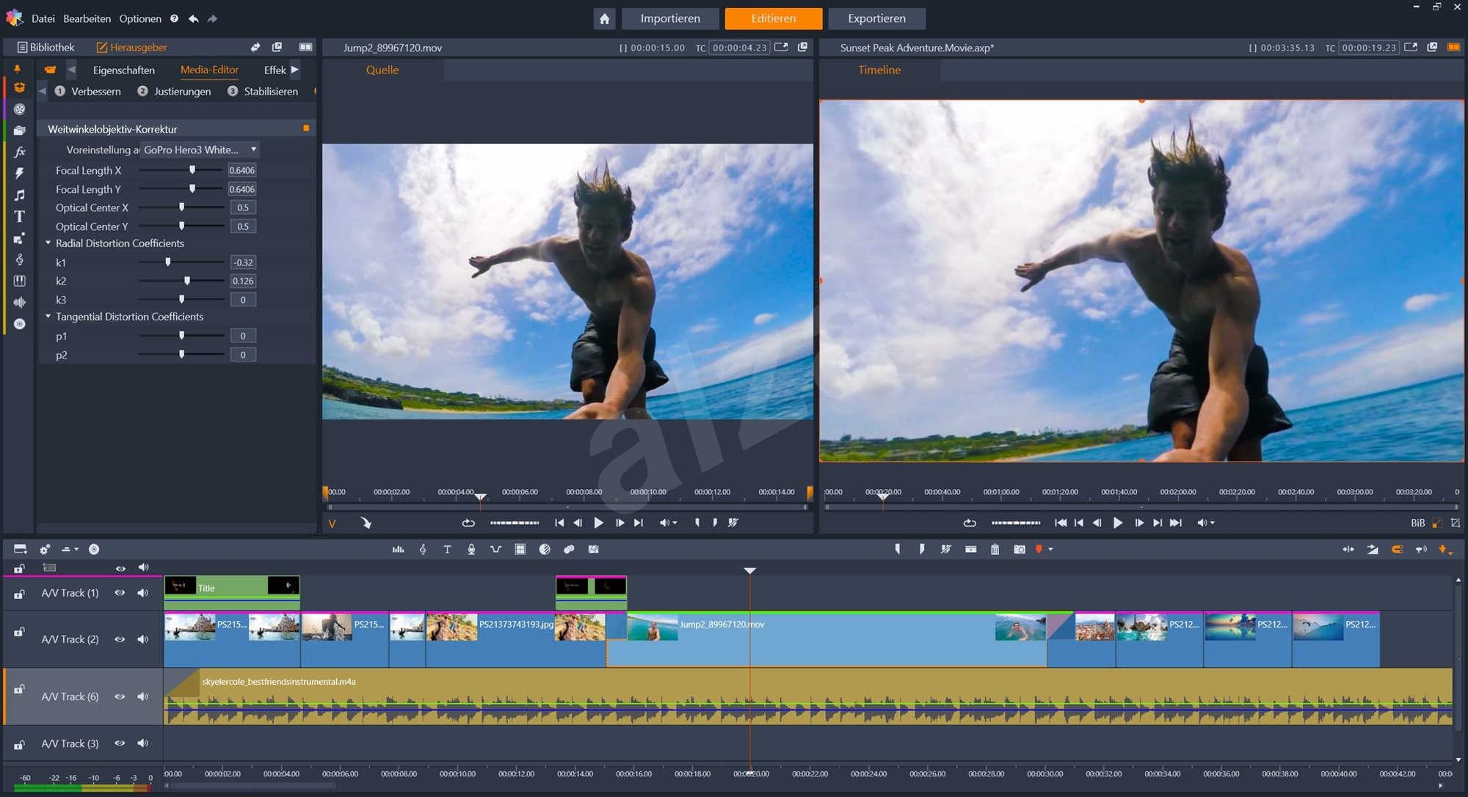Hide A/V Track (2) with its eye toggle
Viewport: 1468px width, 797px height.
point(120,639)
